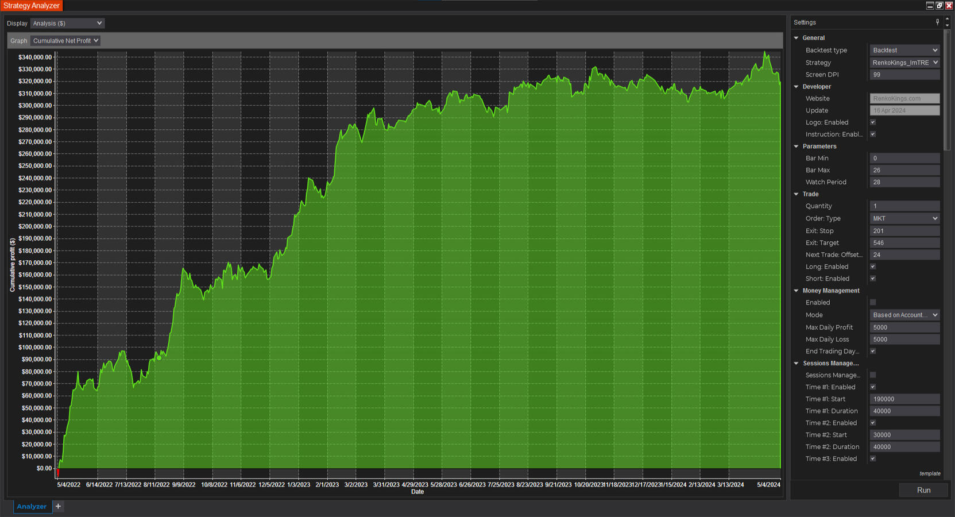Viewport: 955px width, 517px height.
Task: Add a new tab with plus icon
Action: [x=58, y=506]
